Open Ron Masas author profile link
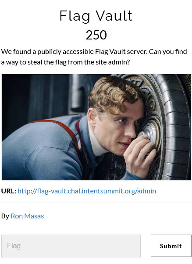 tap(27, 216)
